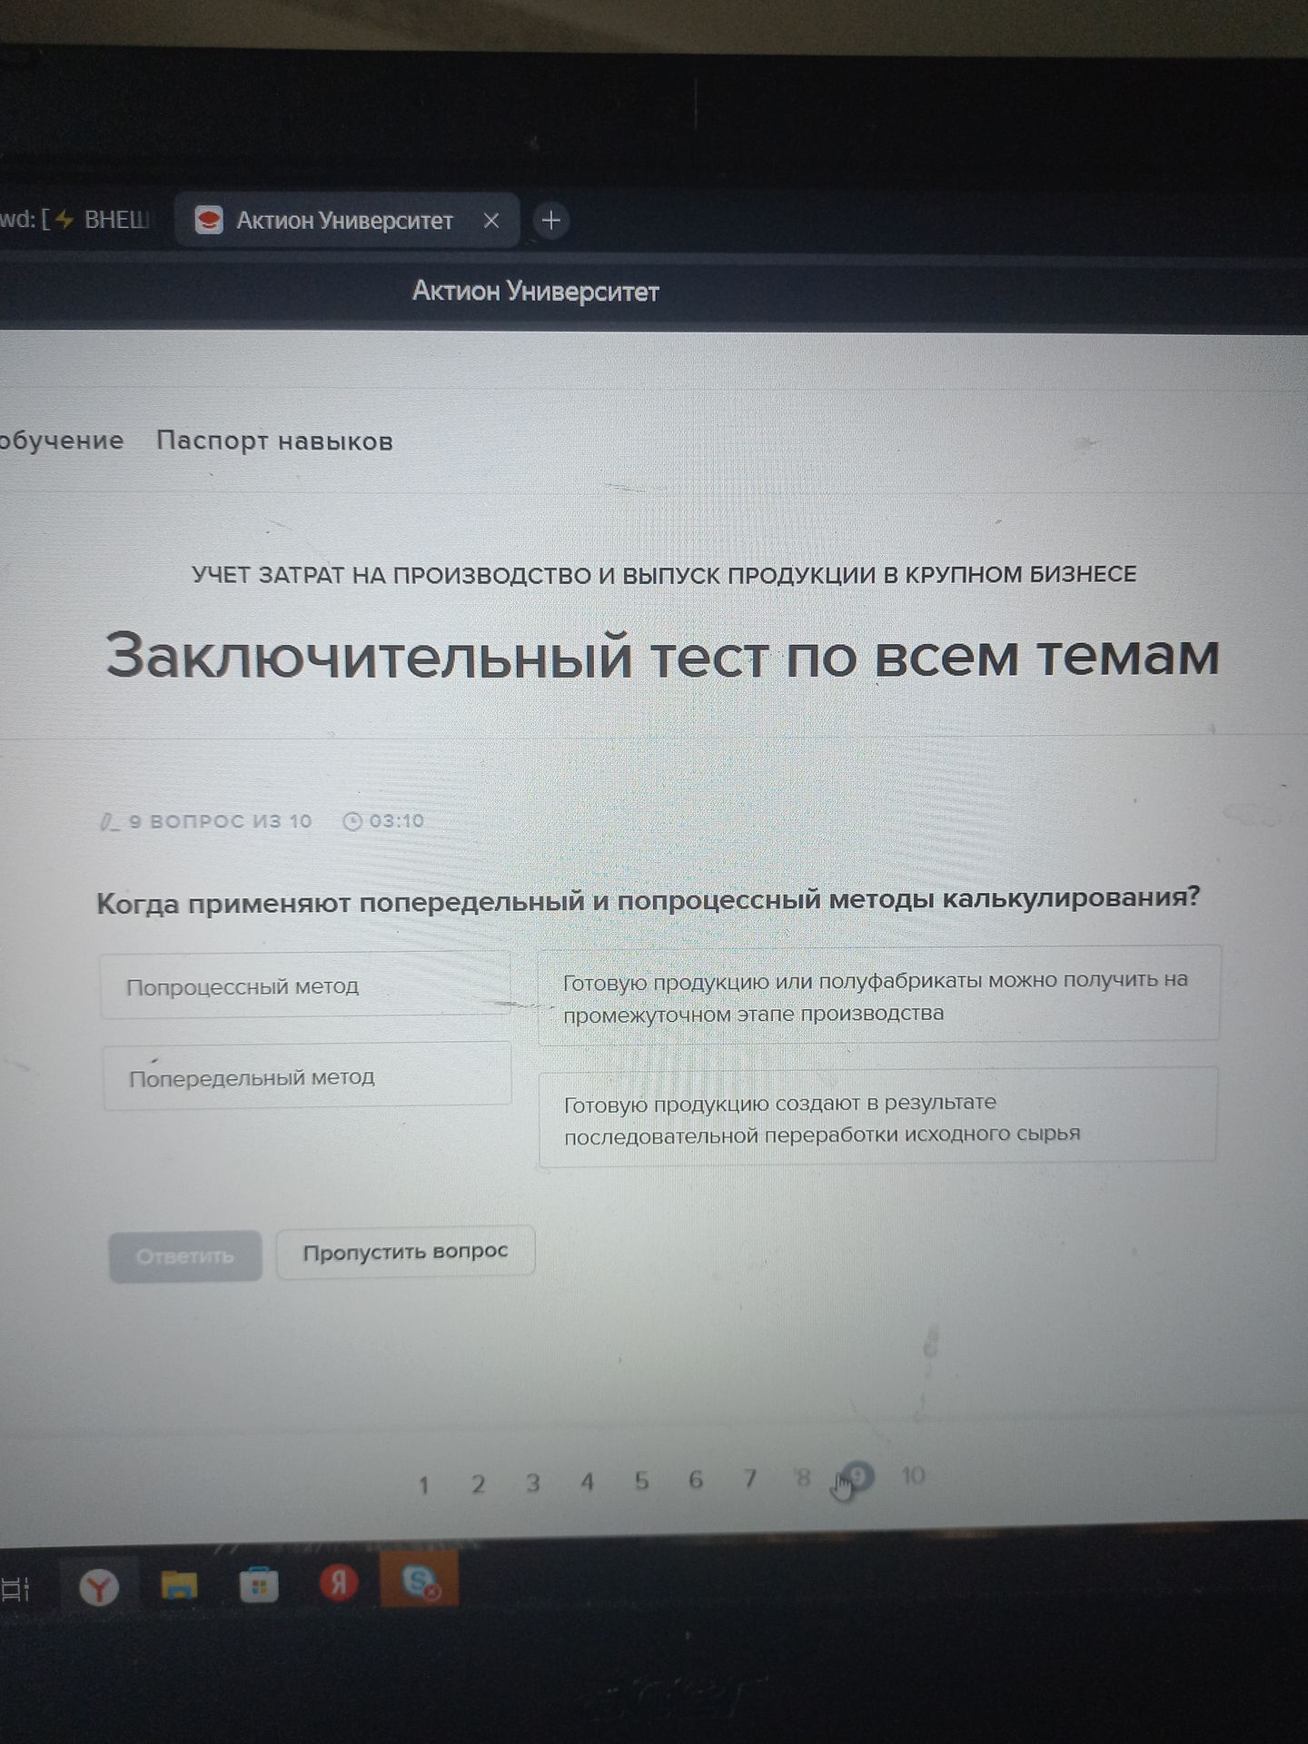Click the Заключительный тест по всем темам heading
Image resolution: width=1308 pixels, height=1744 pixels.
click(662, 655)
